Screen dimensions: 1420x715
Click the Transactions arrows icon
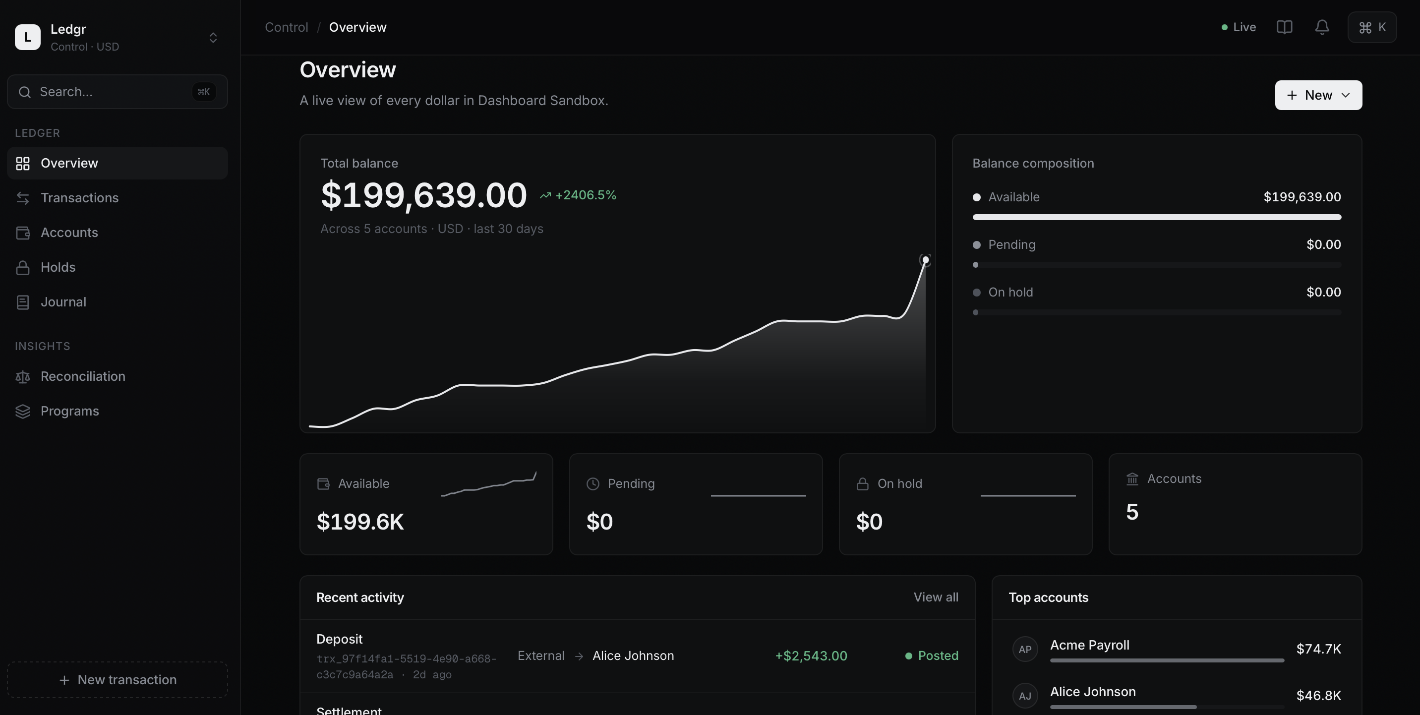tap(23, 198)
